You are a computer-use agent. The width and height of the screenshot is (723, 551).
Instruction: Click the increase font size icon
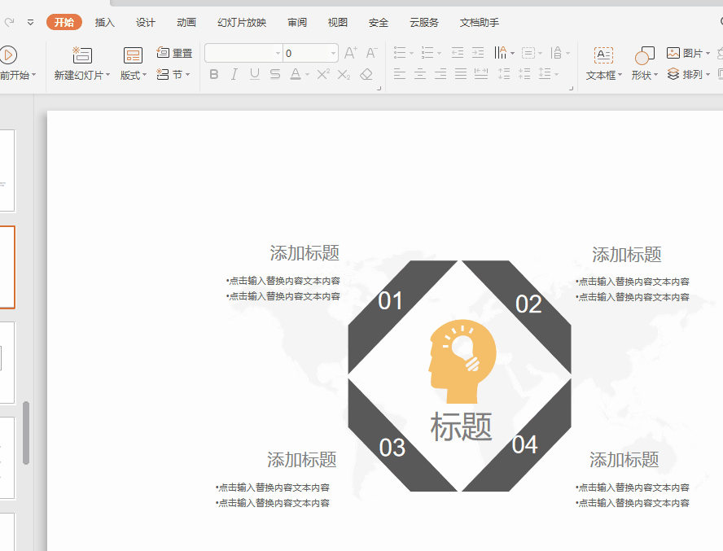point(350,53)
